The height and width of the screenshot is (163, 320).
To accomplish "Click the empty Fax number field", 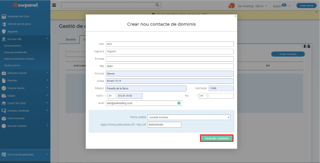I will coord(221,96).
